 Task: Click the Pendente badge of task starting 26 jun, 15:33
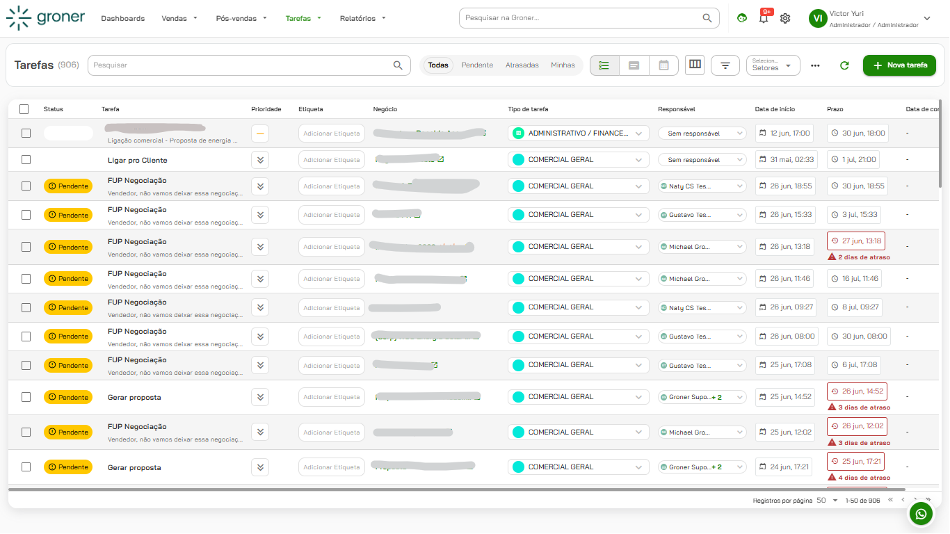(68, 215)
